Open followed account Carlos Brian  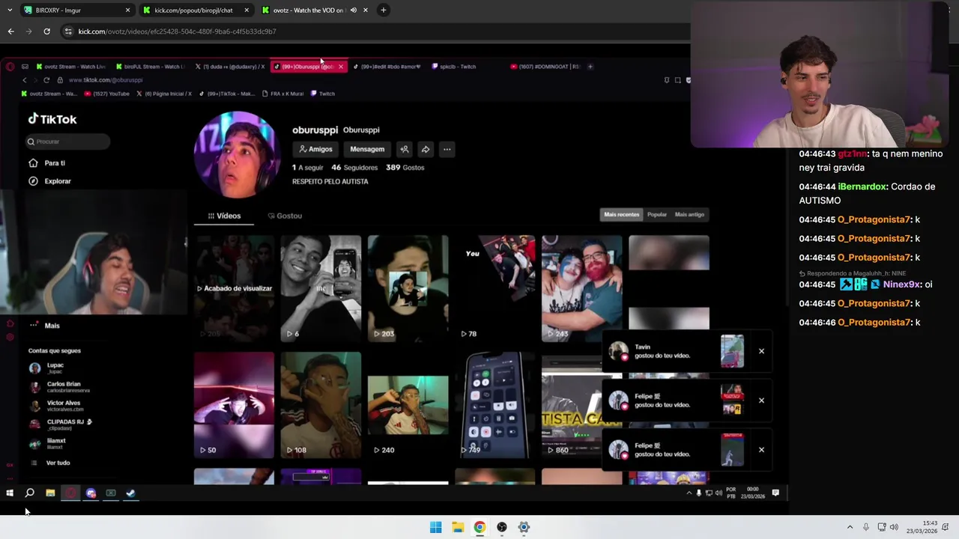pos(59,387)
